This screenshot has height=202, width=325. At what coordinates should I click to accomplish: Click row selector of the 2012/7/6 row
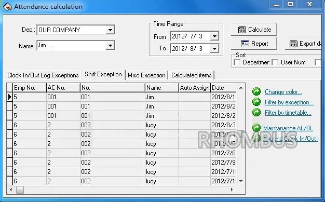point(9,153)
